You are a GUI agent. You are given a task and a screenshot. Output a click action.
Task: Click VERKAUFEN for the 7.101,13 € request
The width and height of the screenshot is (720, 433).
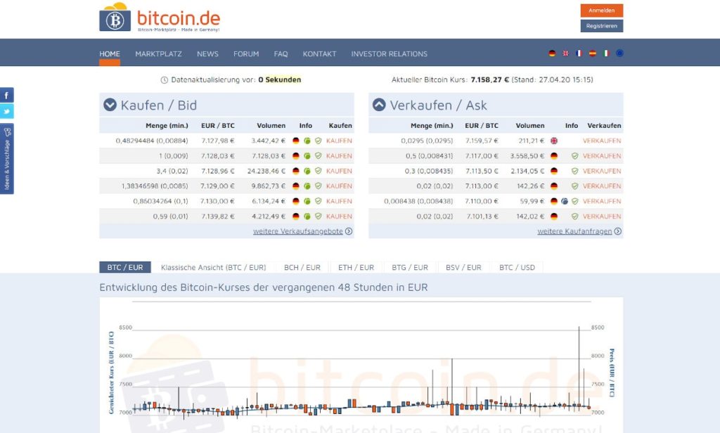tap(602, 216)
